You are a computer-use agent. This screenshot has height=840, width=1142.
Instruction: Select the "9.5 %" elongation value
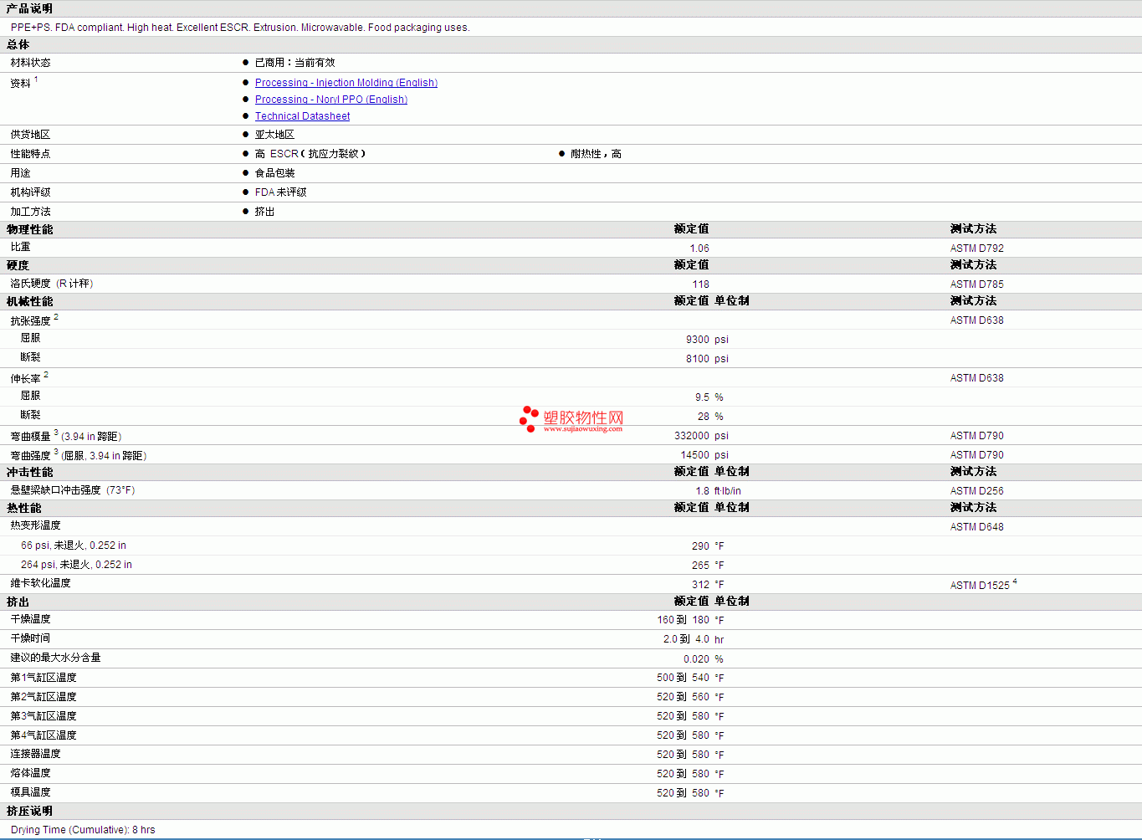pyautogui.click(x=709, y=397)
